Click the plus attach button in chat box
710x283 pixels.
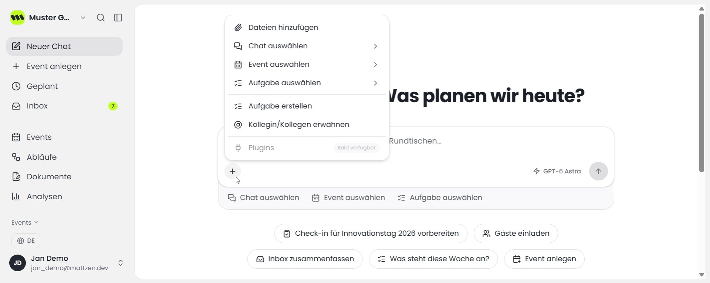233,171
